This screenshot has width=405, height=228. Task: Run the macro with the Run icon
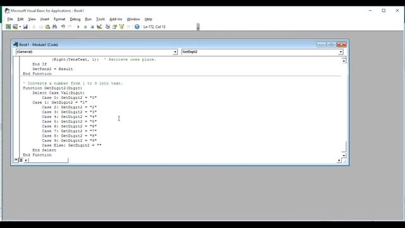(78, 27)
